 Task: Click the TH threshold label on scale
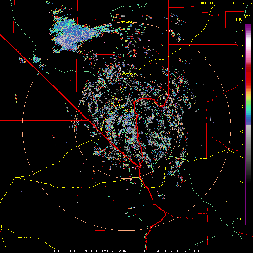pos(241,219)
